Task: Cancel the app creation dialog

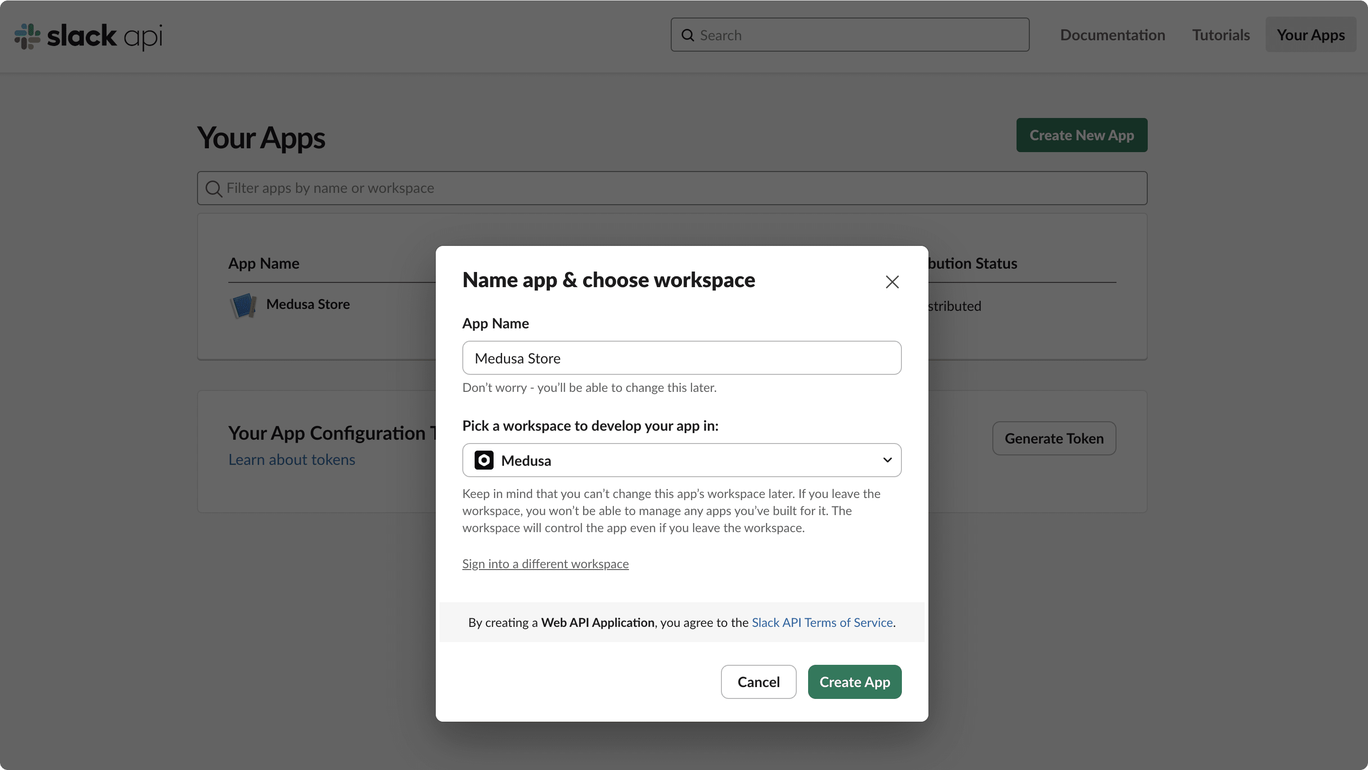Action: (x=758, y=682)
